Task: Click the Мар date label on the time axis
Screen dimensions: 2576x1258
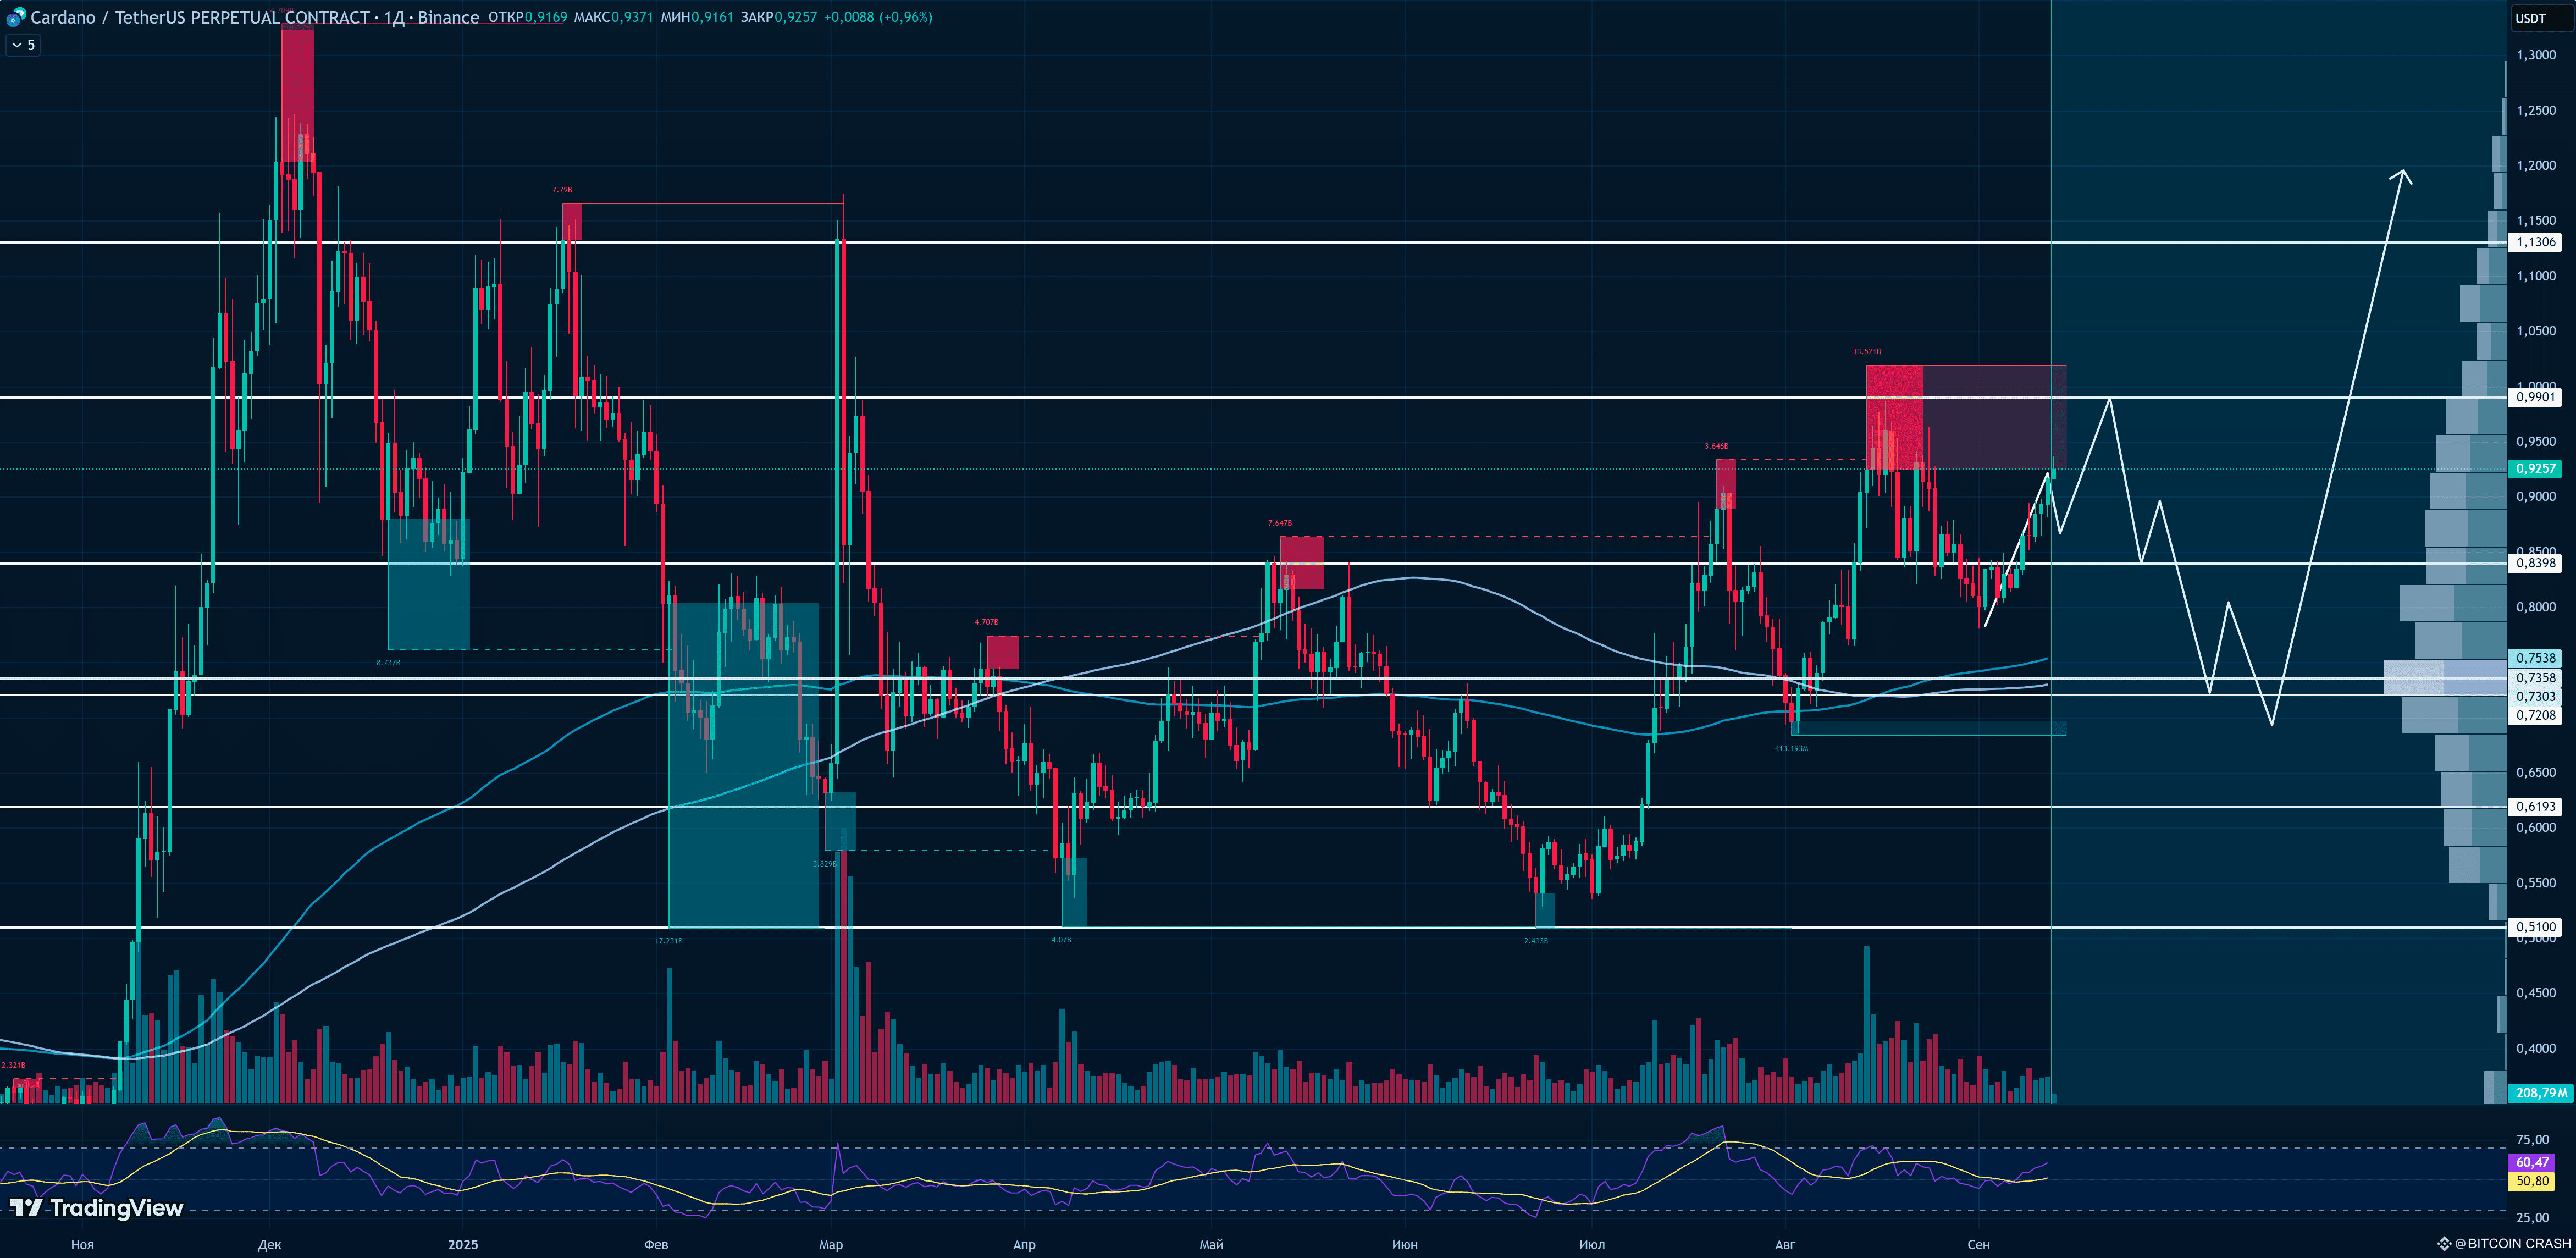Action: tap(830, 1244)
